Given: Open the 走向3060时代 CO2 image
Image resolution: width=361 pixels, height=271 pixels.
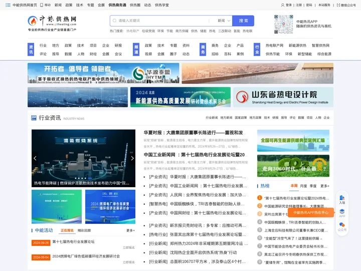Looking at the screenshot, I should coord(293,166).
